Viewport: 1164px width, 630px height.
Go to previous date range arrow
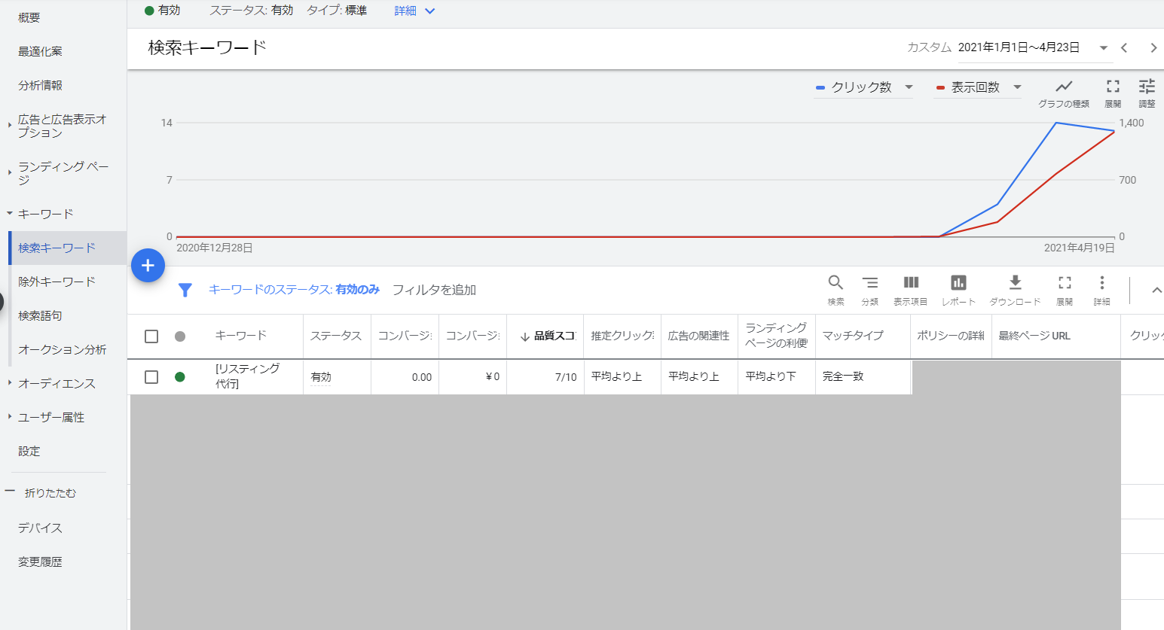pos(1124,47)
